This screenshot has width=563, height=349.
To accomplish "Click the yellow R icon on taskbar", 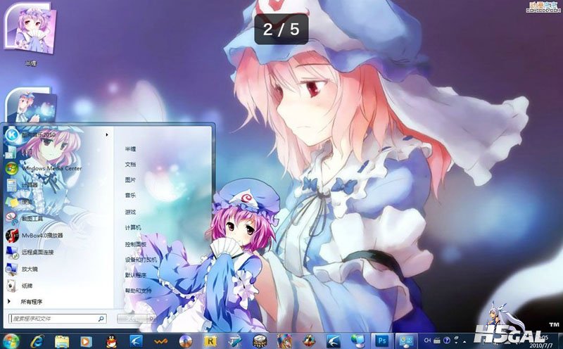I will pyautogui.click(x=210, y=341).
